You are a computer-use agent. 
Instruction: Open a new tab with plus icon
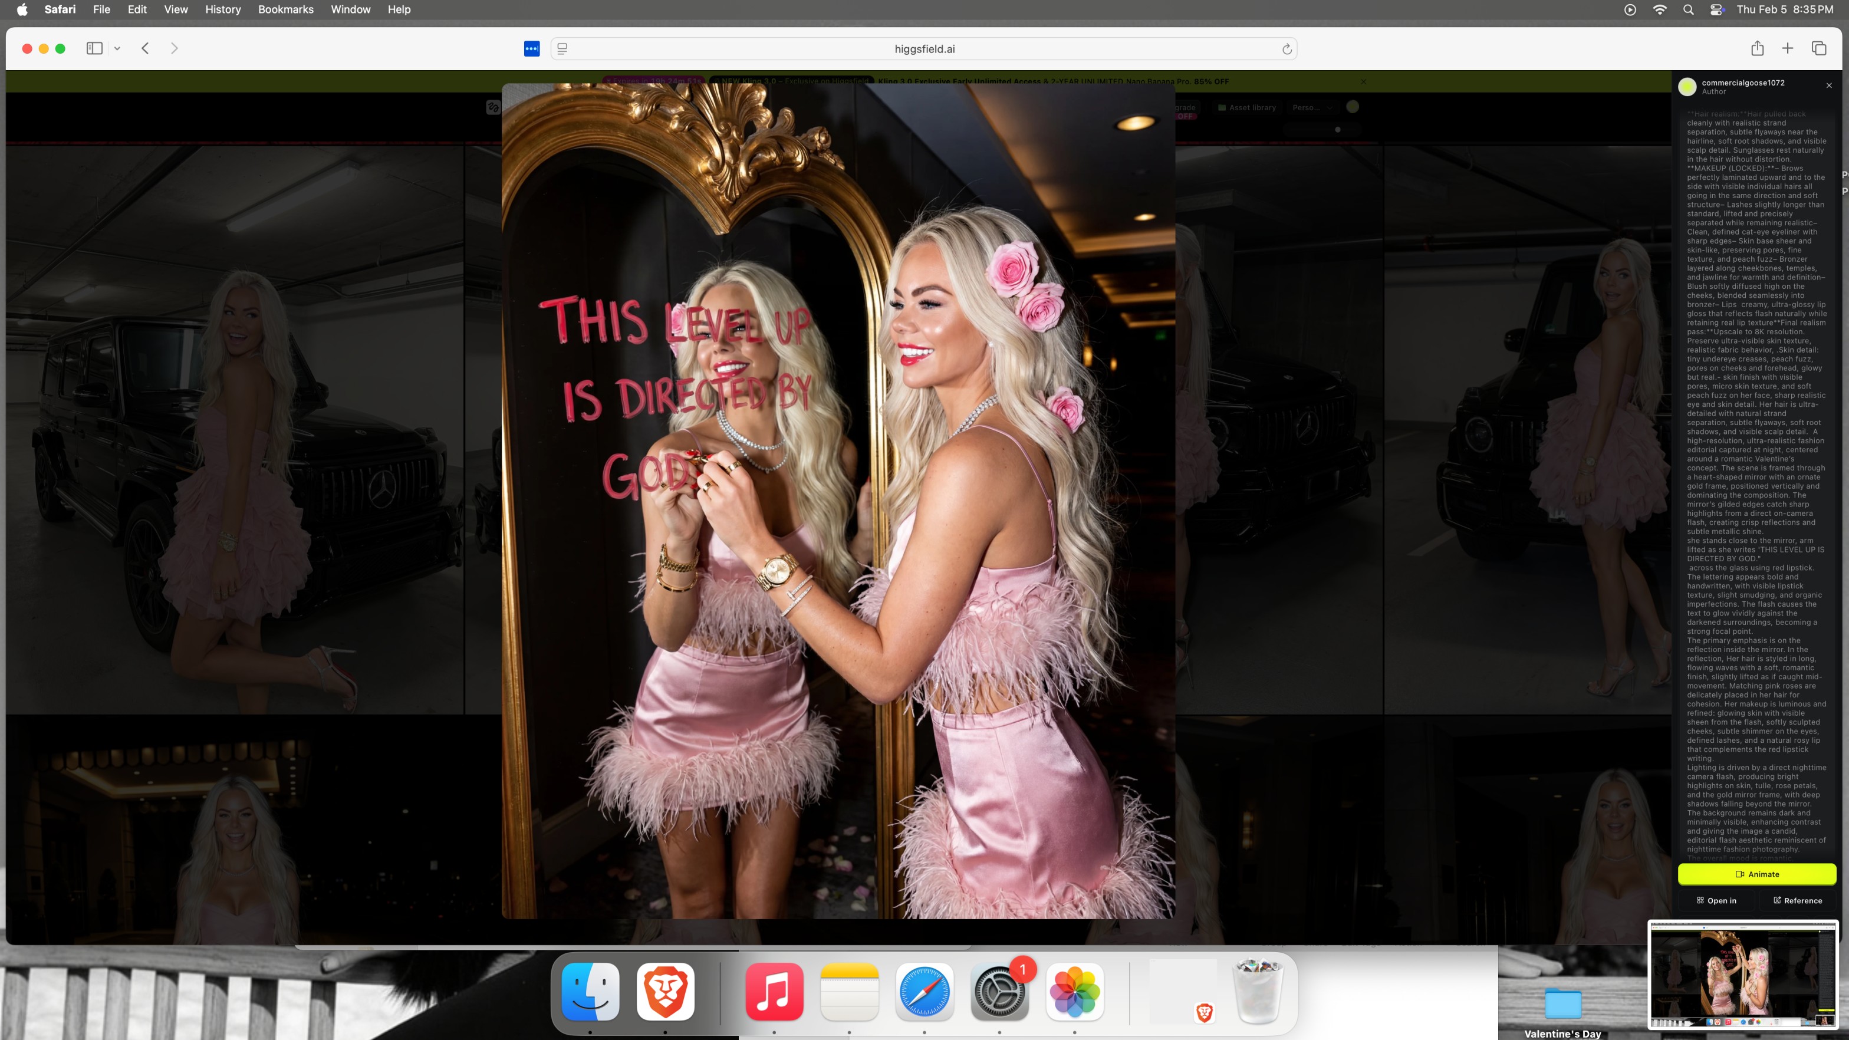[x=1787, y=48]
